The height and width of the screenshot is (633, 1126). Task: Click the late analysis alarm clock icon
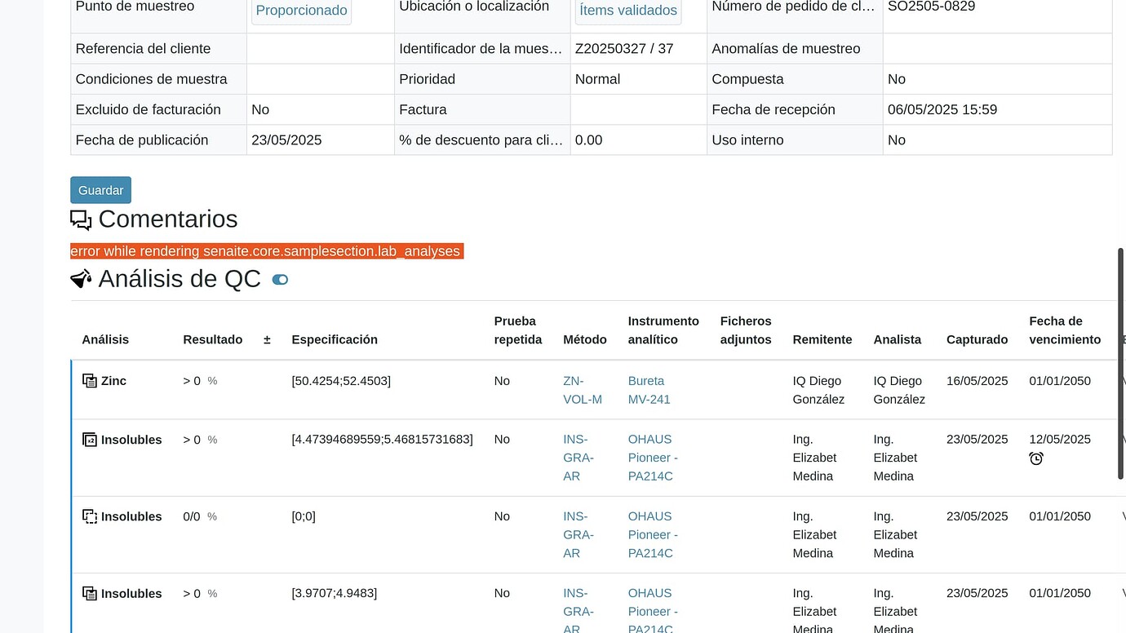point(1036,458)
